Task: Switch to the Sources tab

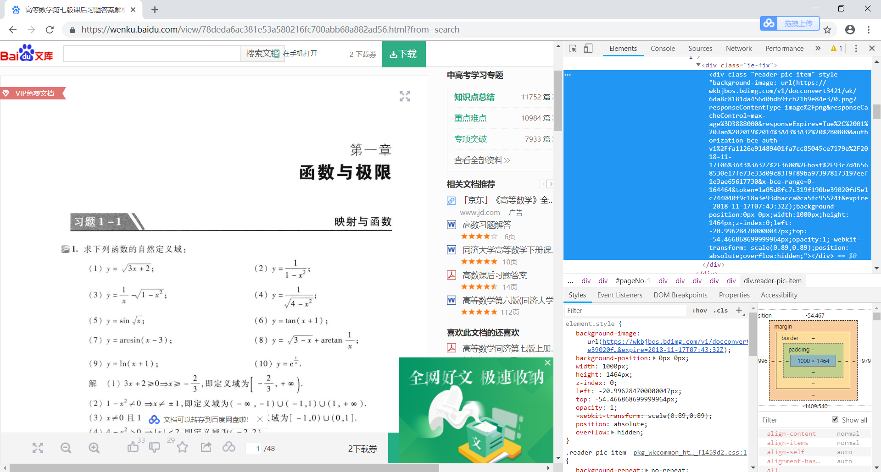Action: pyautogui.click(x=700, y=49)
